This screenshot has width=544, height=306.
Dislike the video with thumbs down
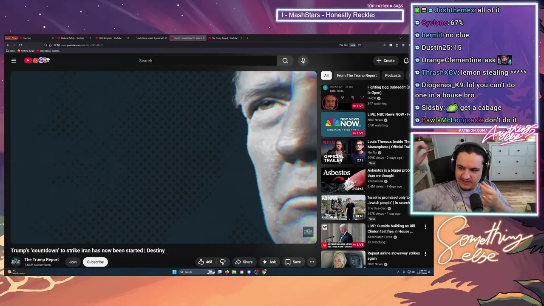click(222, 262)
